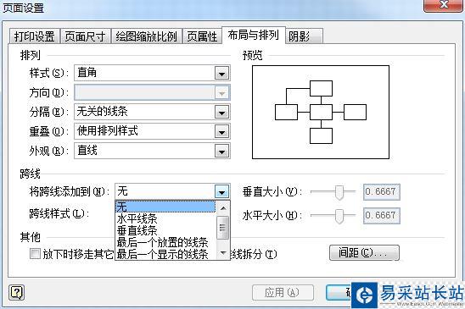Choose 无 in the open list
This screenshot has width=465, height=309.
point(165,207)
